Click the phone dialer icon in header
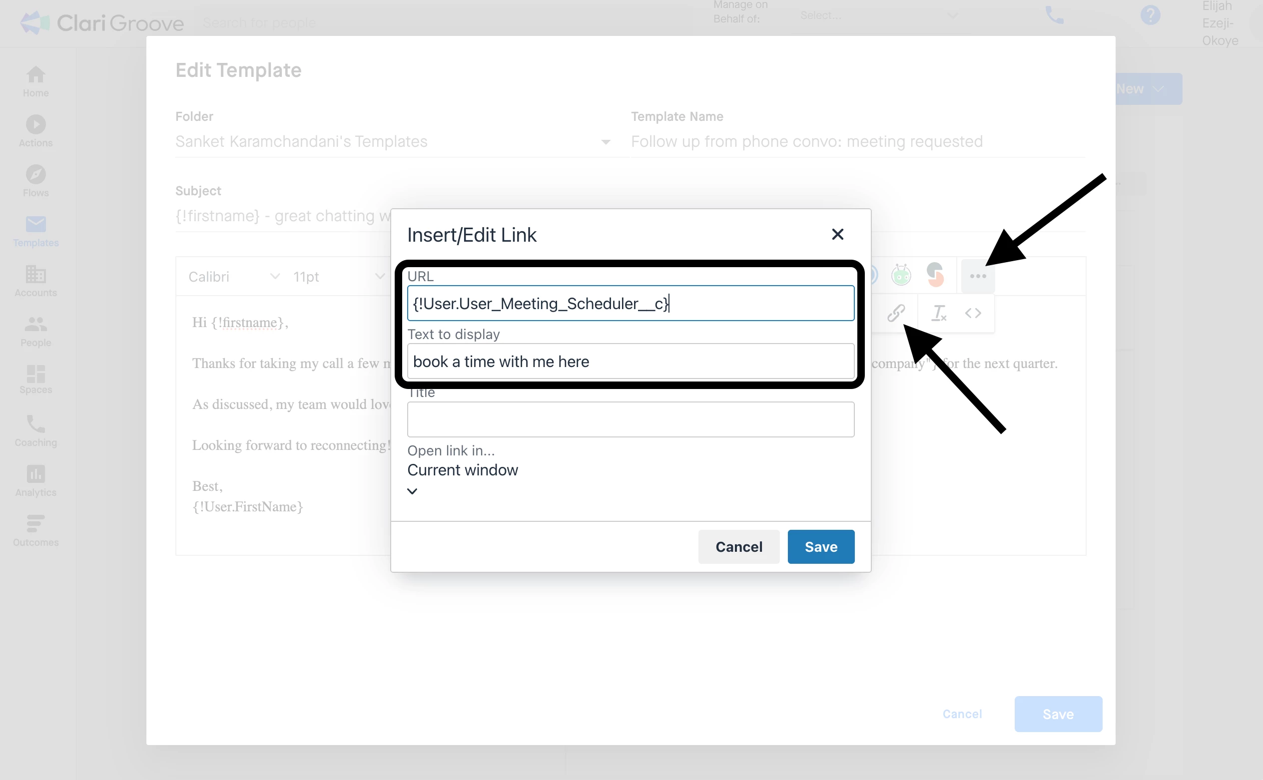1263x780 pixels. pos(1054,15)
